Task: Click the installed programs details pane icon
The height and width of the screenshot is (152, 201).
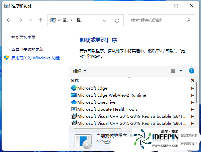Action: pyautogui.click(x=83, y=142)
